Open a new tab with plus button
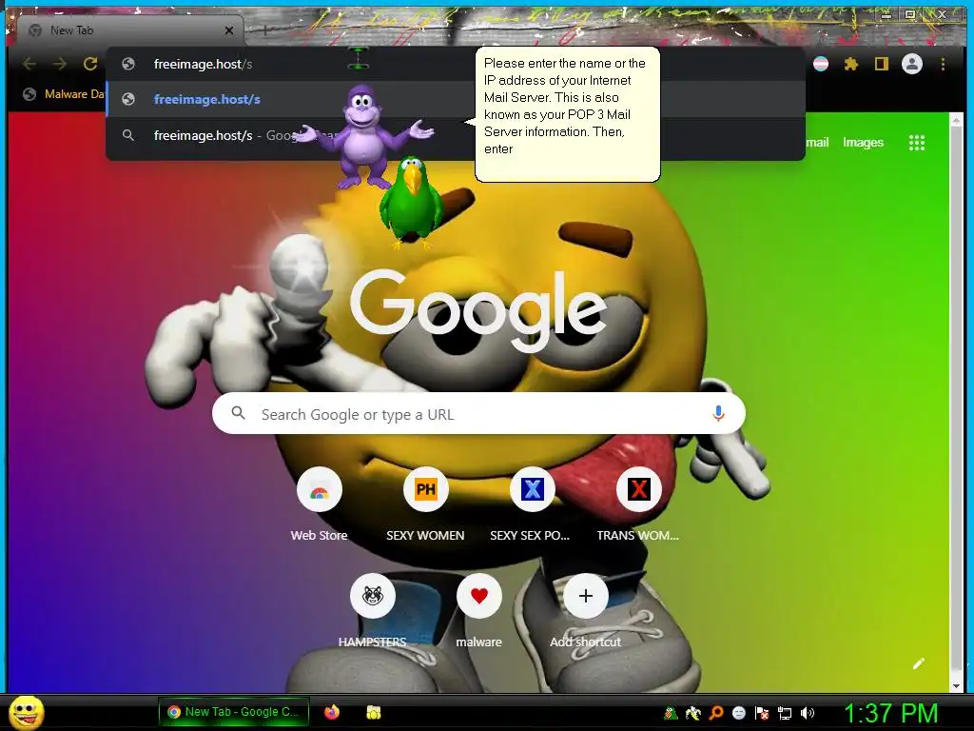974x731 pixels. [x=264, y=30]
